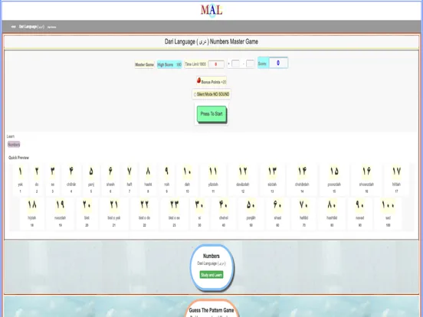Click the 'hasht' number 8 card
Image resolution: width=423 pixels, height=317 pixels.
(x=148, y=179)
